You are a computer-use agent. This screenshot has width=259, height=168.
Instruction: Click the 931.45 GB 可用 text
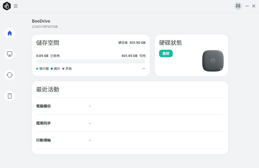click(133, 56)
